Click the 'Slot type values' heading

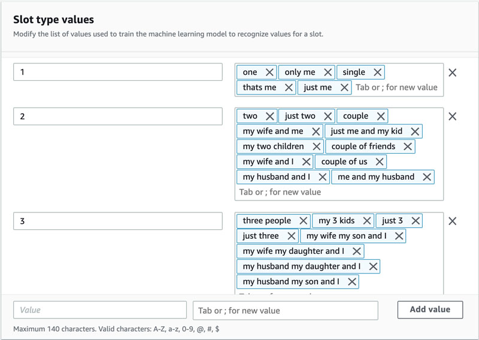53,20
